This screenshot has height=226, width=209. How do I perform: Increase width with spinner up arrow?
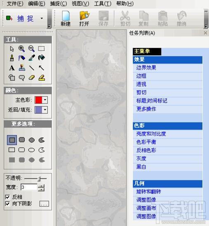pyautogui.click(x=41, y=186)
